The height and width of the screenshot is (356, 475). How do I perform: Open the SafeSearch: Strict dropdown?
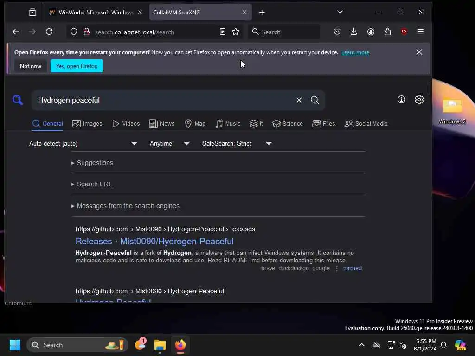pos(237,144)
